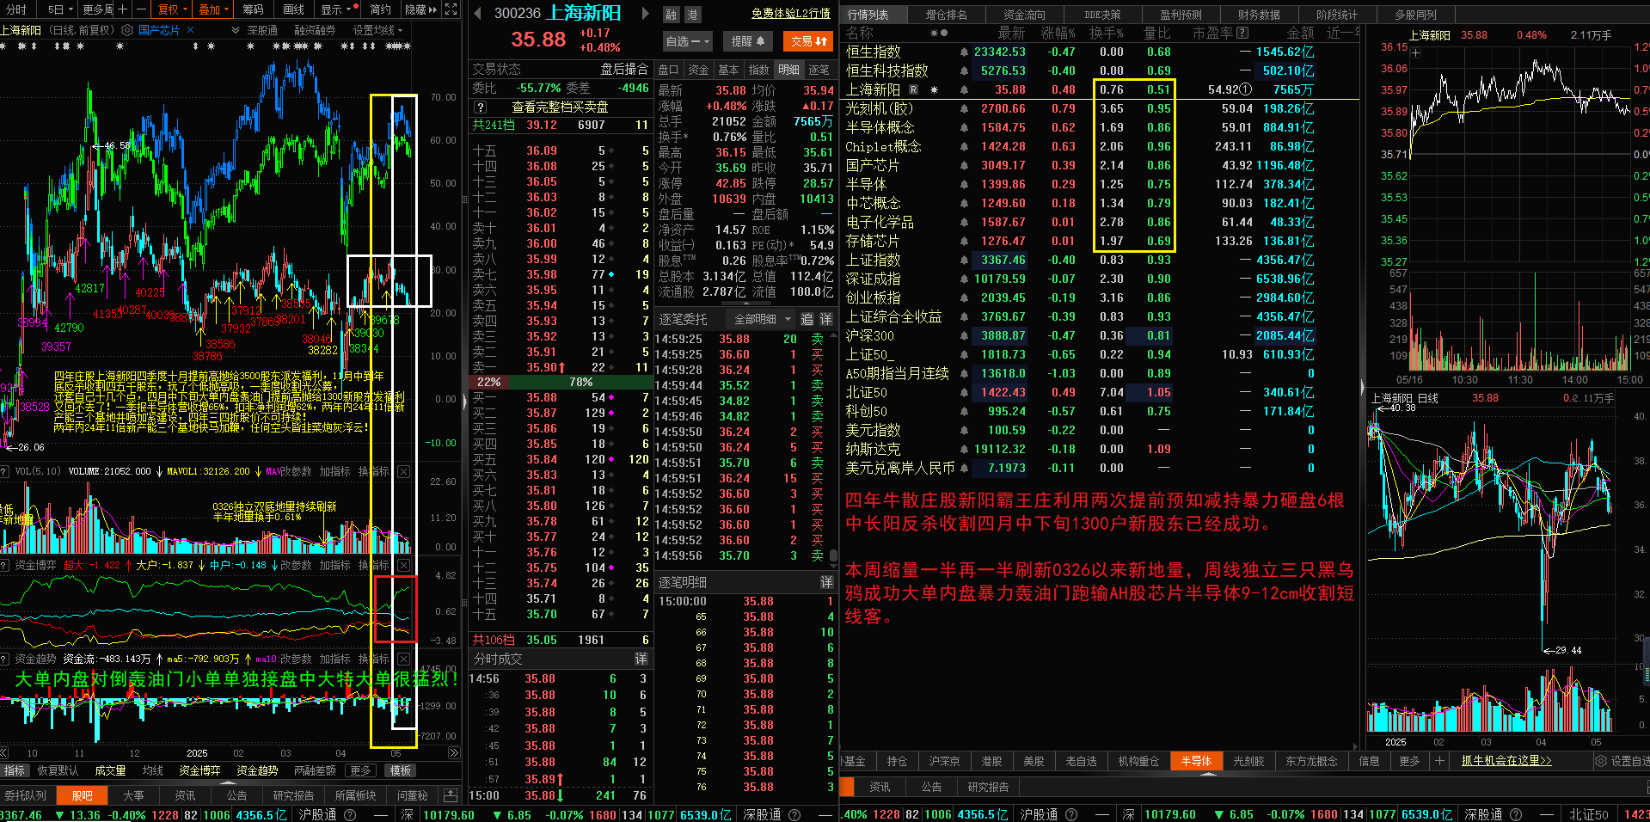Expand 隐藏 side panel toggle arrows
1650x822 pixels.
tap(421, 9)
